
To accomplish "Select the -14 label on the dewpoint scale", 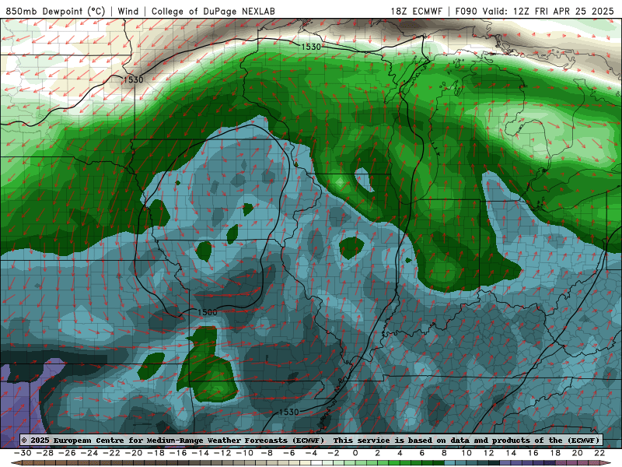I will pos(200,453).
